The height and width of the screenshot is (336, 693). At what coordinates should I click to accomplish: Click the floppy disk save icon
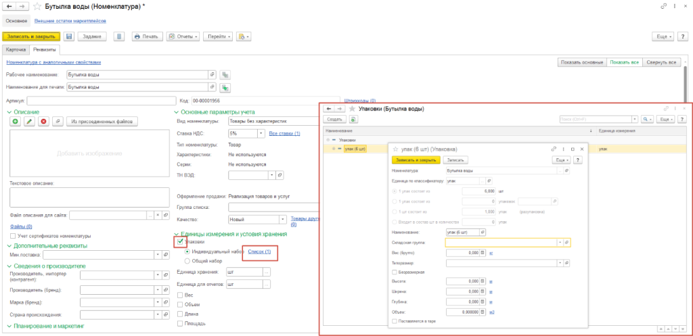[x=68, y=37]
